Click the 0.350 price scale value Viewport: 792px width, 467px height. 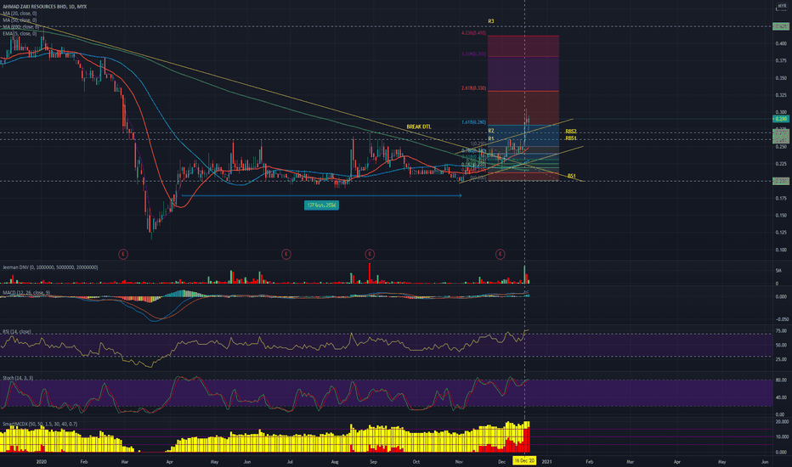[781, 78]
